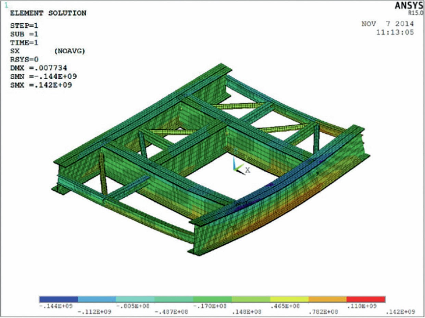Screen dimensions: 425x318
Task: Click the -.112E+09 legend value
Action: [x=94, y=312]
